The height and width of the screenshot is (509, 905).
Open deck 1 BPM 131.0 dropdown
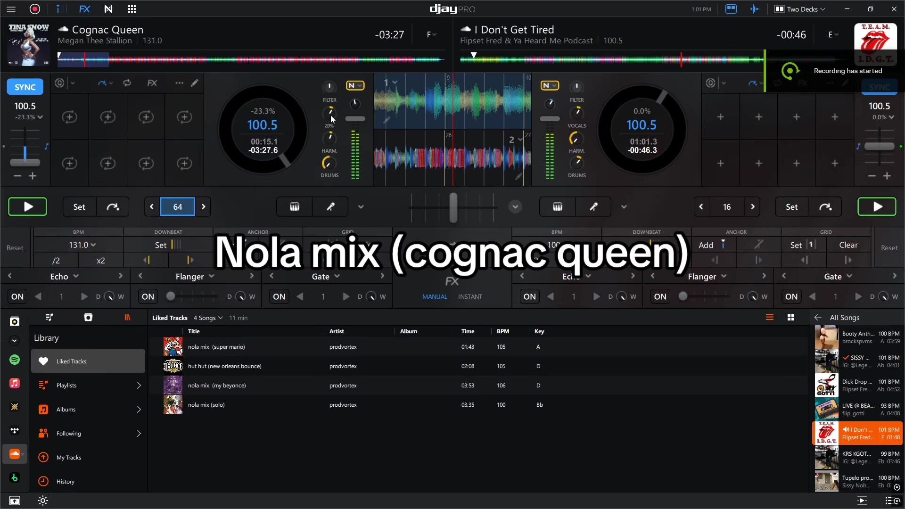(x=82, y=245)
